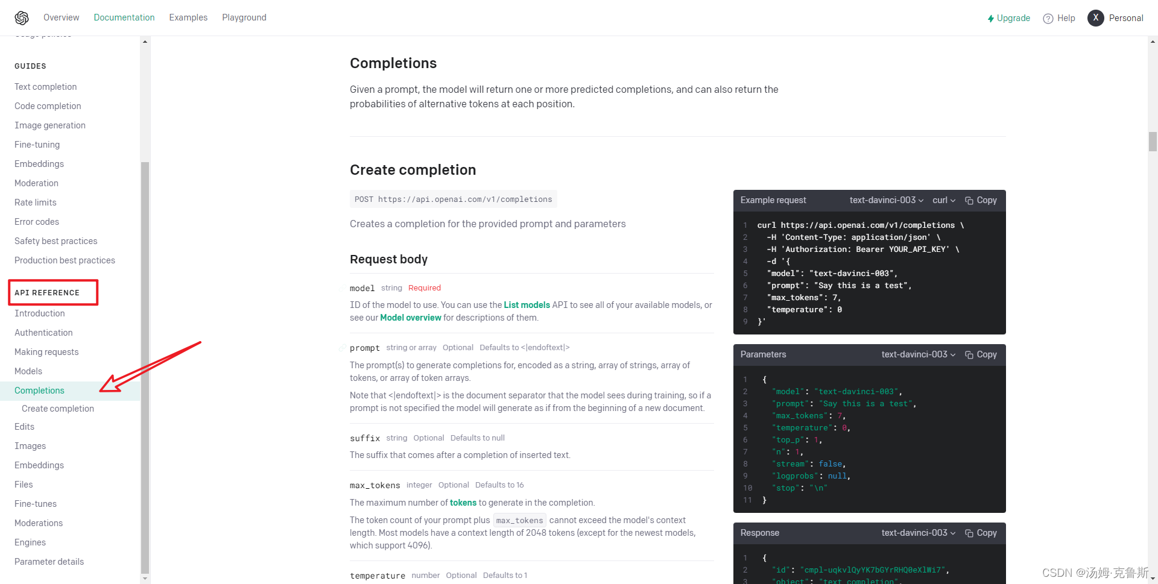1158x584 pixels.
Task: Go to Authentication in API reference
Action: (43, 333)
